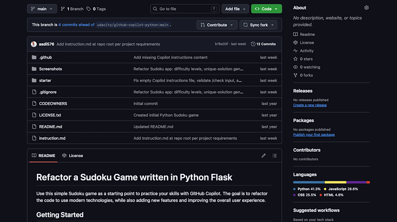Click the .github folder icon

34,57
